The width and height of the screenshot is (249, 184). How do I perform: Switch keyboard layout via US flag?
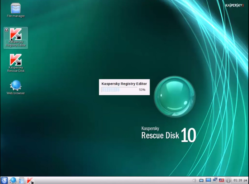pyautogui.click(x=222, y=180)
